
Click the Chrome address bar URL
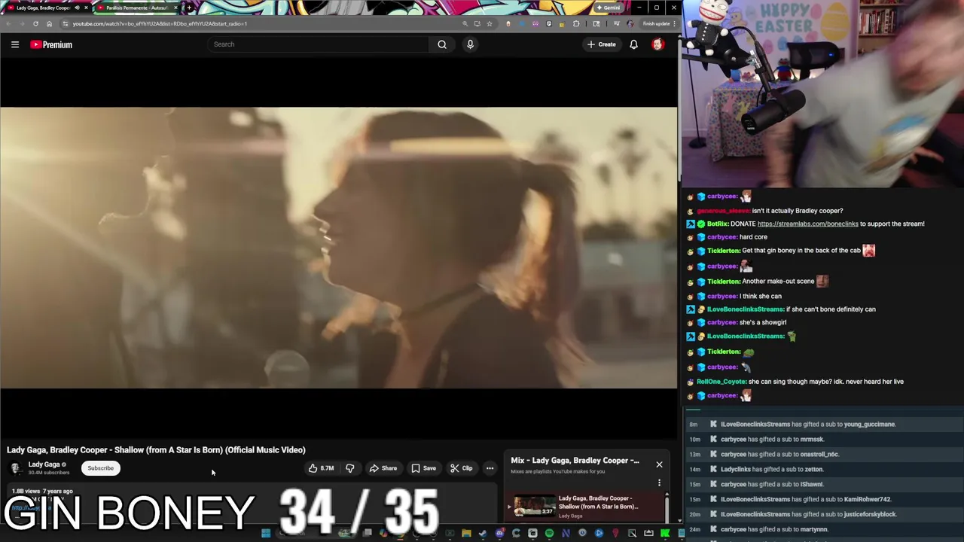click(160, 23)
